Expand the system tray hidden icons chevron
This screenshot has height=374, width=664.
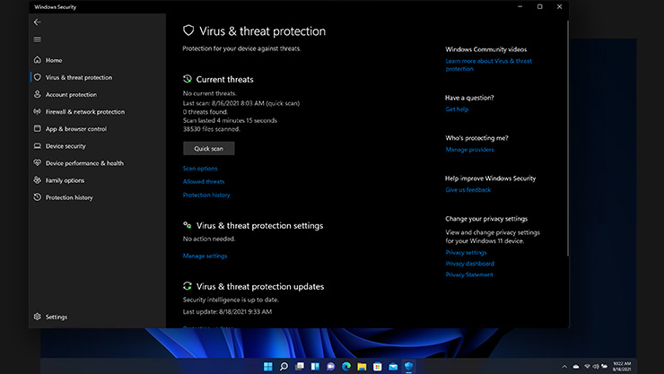575,366
